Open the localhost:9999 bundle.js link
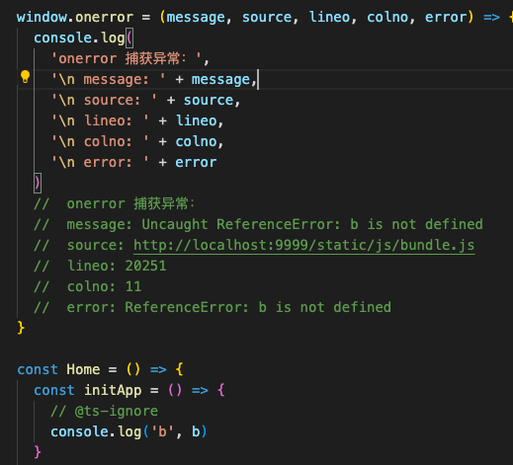This screenshot has width=513, height=465. (303, 245)
